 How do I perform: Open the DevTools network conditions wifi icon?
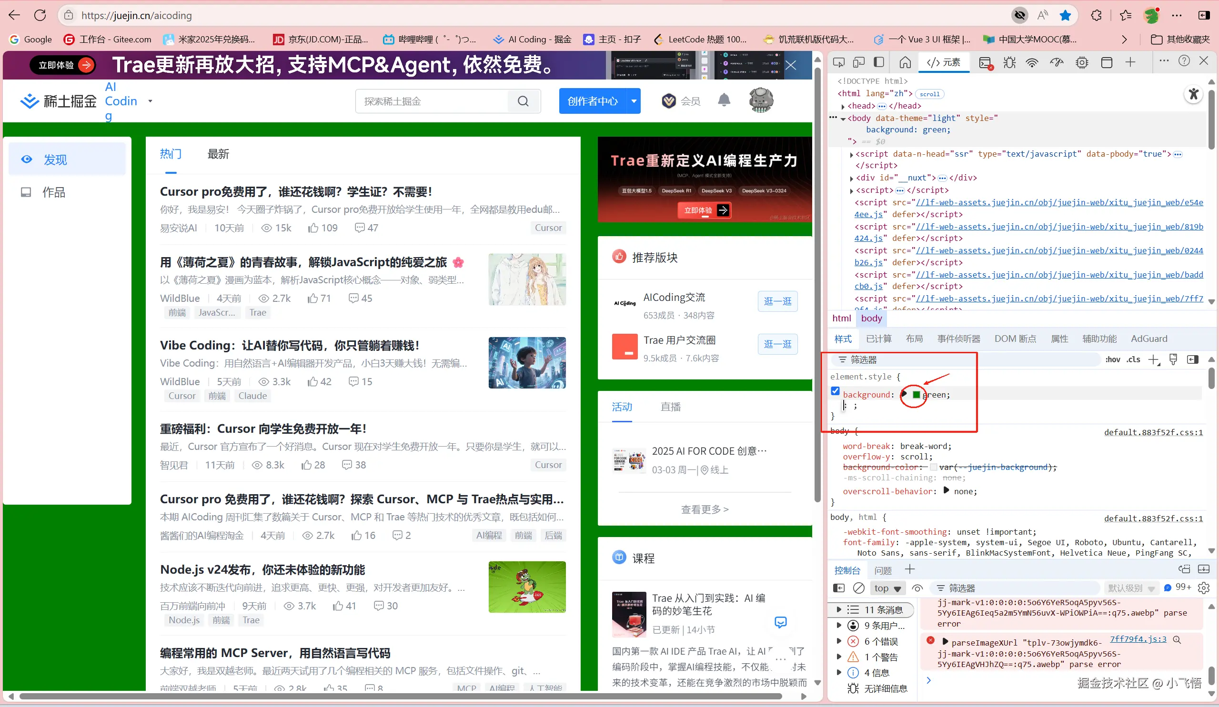[x=1032, y=62]
